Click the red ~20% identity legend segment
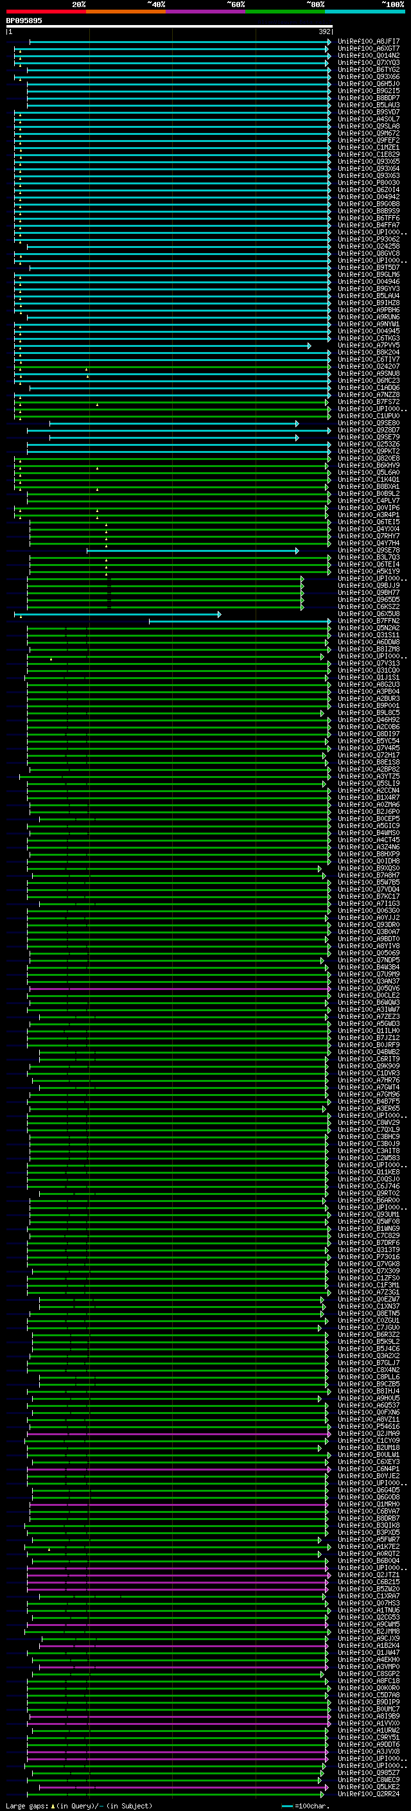This screenshot has height=1811, width=411. 46,12
